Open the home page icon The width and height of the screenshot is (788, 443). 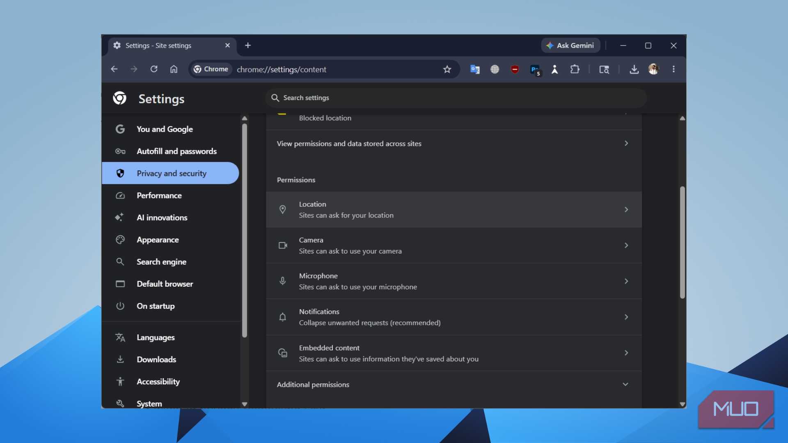click(174, 69)
